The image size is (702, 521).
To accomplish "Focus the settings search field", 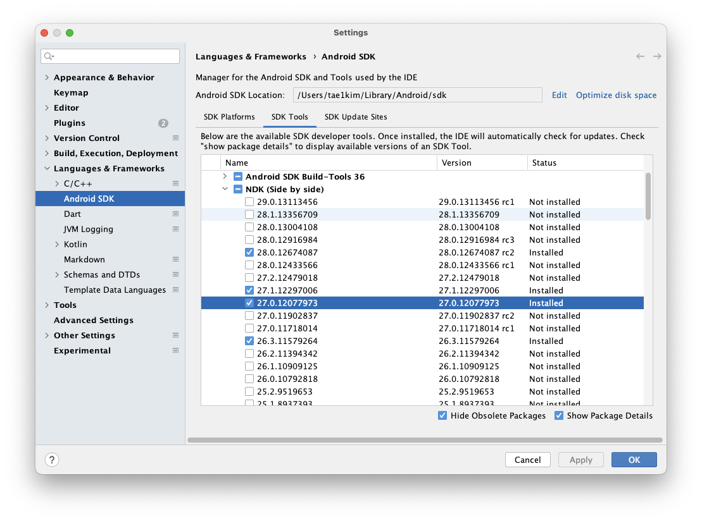I will coord(110,56).
